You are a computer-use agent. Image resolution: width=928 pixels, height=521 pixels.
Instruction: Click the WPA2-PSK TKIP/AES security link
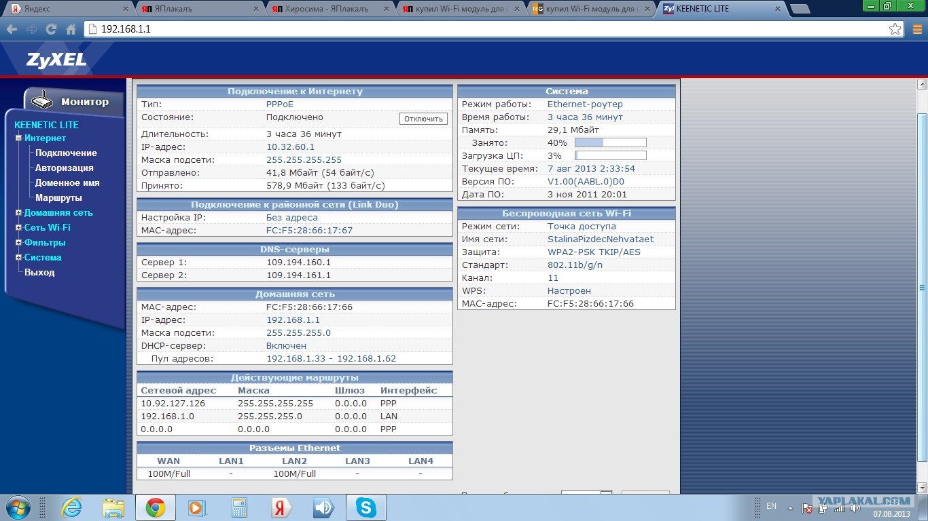(594, 252)
